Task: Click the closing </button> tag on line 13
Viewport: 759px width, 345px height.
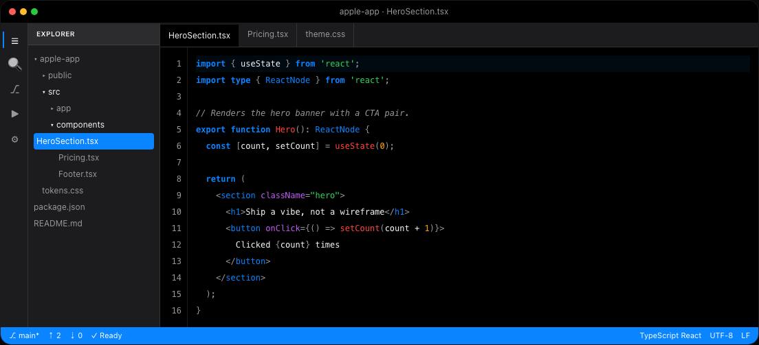Action: pos(247,261)
